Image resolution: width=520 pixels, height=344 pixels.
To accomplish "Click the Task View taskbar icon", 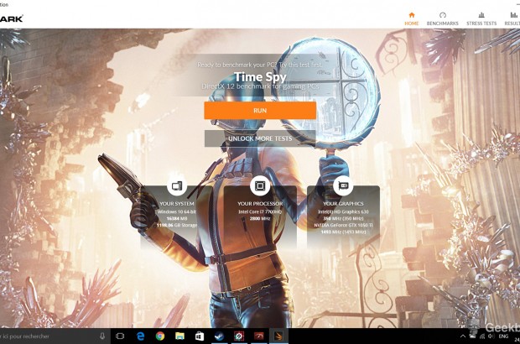I will click(120, 336).
